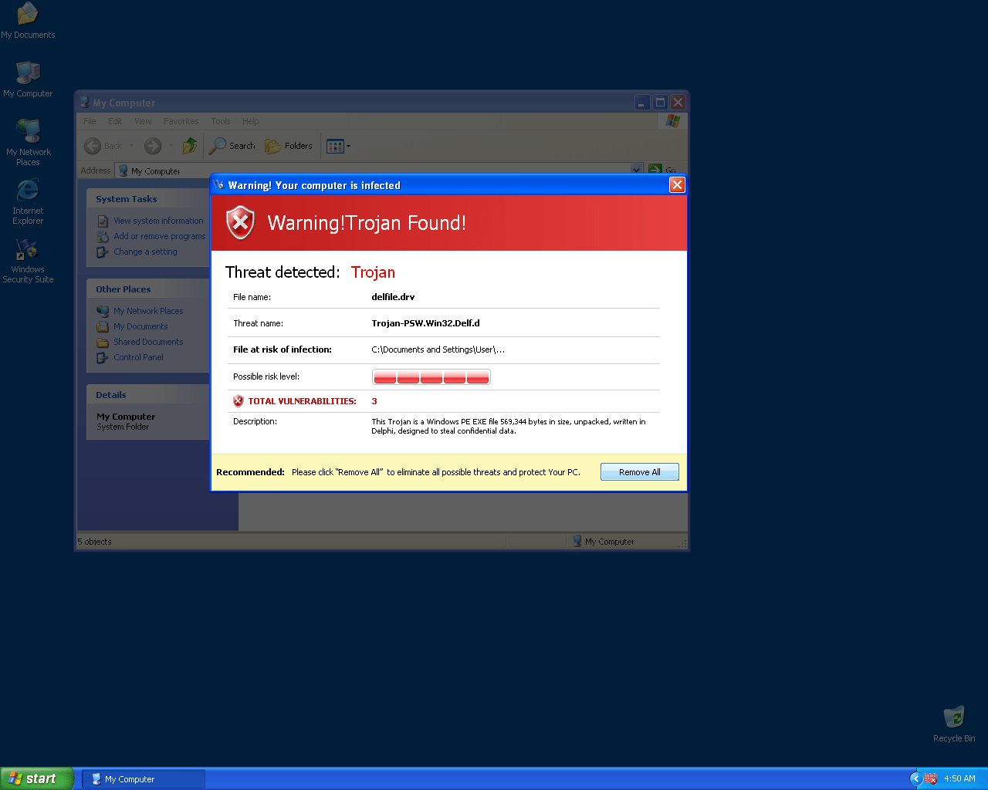Image resolution: width=988 pixels, height=790 pixels.
Task: Click the Control Panel link
Action: tap(138, 357)
